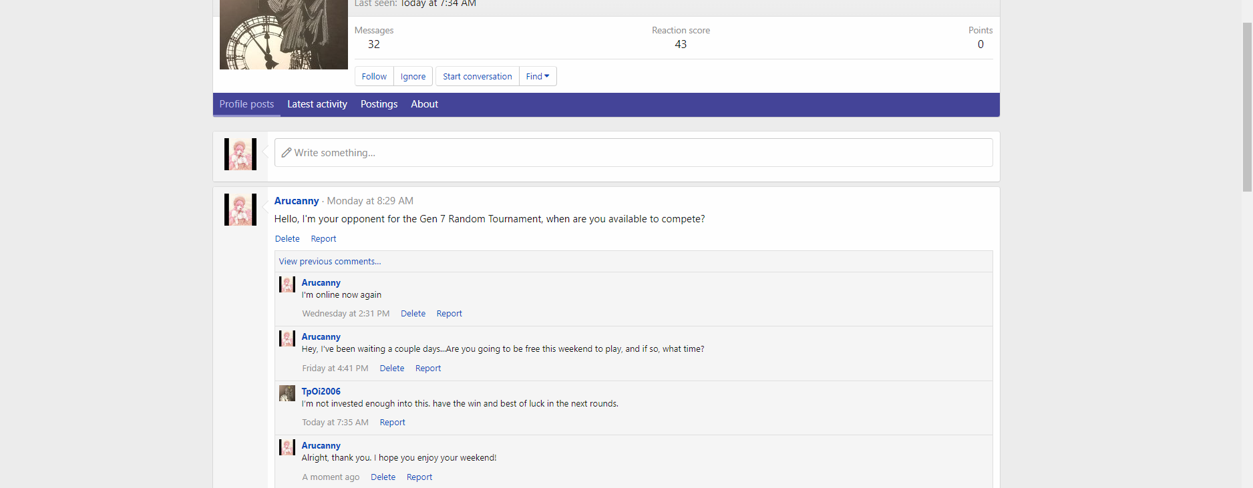Click your avatar beside the Write something box
This screenshot has width=1253, height=488.
[240, 154]
